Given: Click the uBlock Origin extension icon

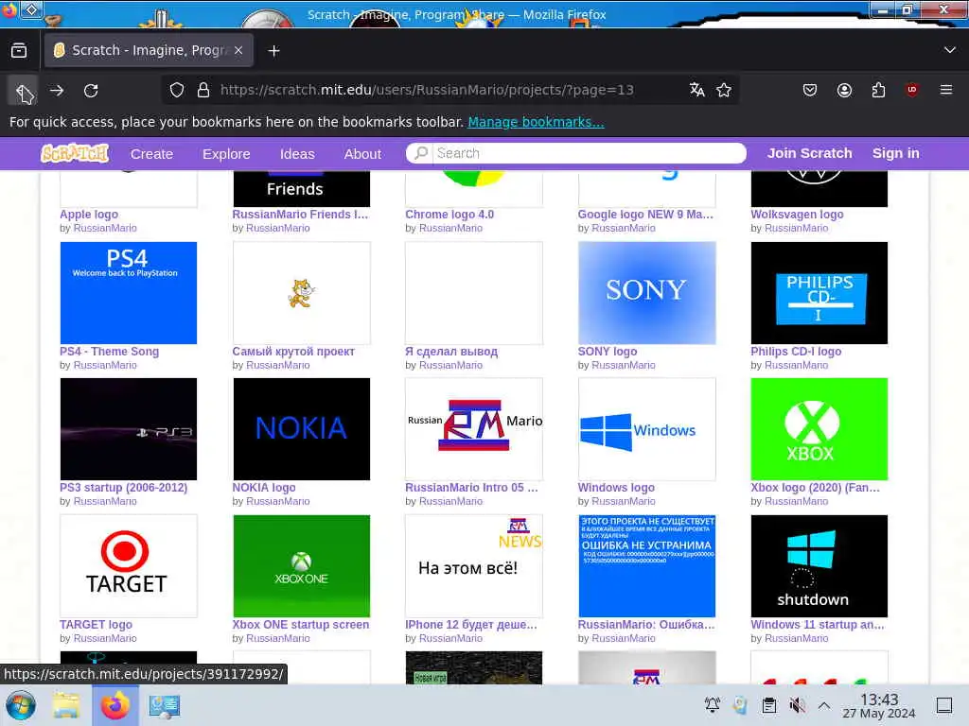Looking at the screenshot, I should point(911,90).
